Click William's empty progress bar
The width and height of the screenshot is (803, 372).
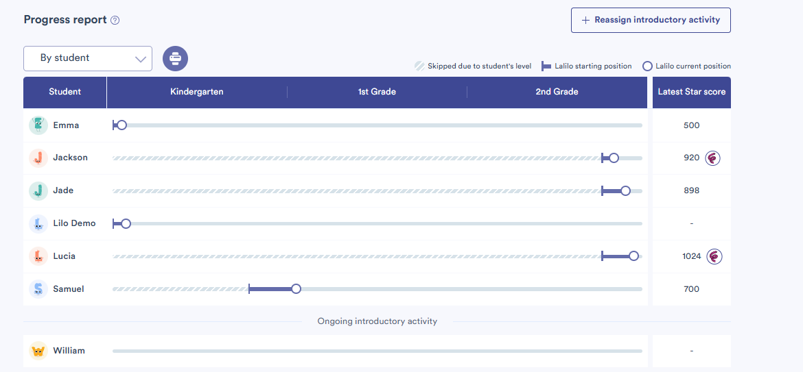[377, 351]
